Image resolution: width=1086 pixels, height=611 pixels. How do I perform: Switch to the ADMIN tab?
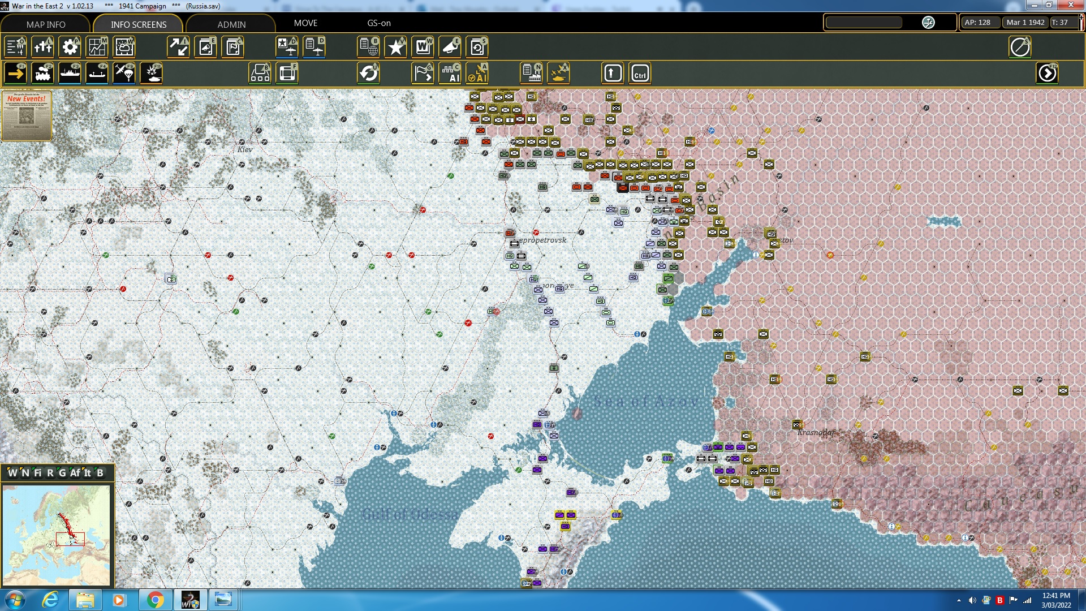pos(231,24)
